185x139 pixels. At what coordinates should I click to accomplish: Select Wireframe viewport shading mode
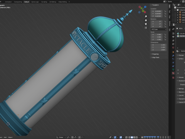pyautogui.click(x=129, y=137)
